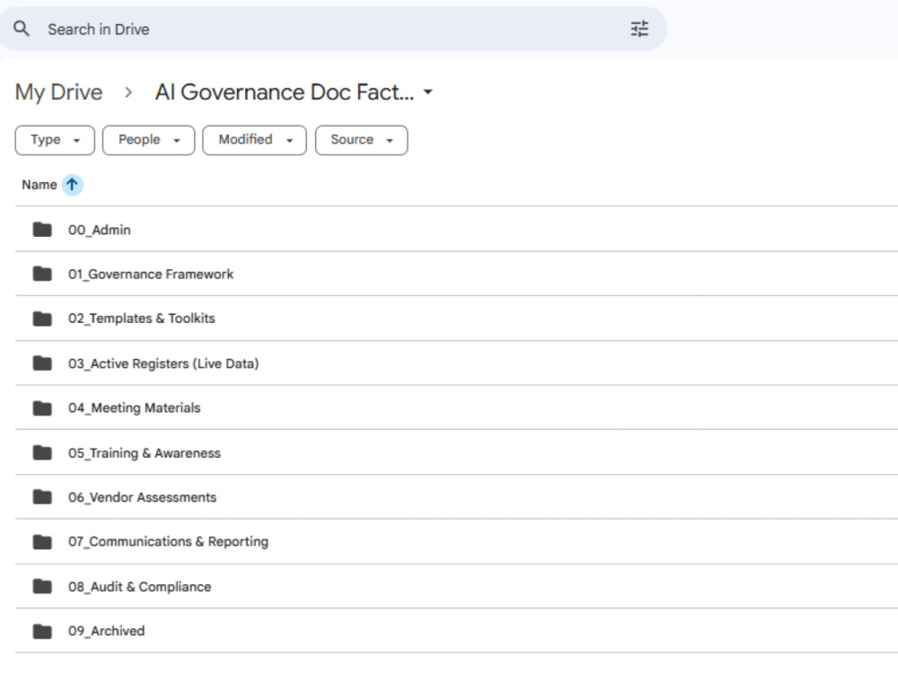Select the 05_Training & Awareness folder icon
Screen dimensions: 898x673
tap(42, 452)
